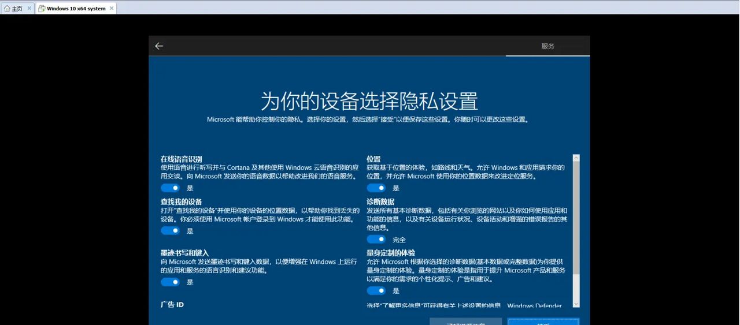Click the scrollbar down arrow
The width and height of the screenshot is (740, 325).
coord(576,304)
